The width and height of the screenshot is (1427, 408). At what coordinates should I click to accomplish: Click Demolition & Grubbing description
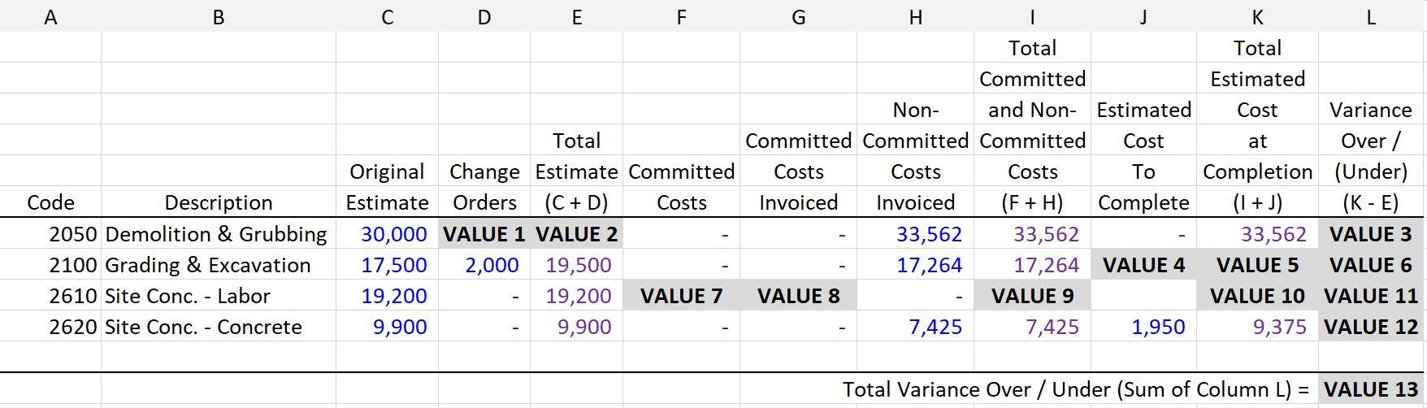click(x=218, y=234)
